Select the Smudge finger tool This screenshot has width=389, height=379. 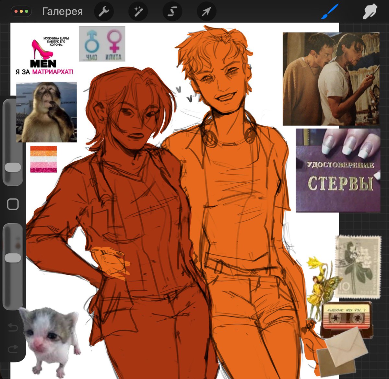(x=370, y=12)
